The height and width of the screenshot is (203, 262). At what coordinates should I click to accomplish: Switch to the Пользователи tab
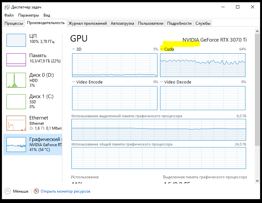(x=151, y=23)
